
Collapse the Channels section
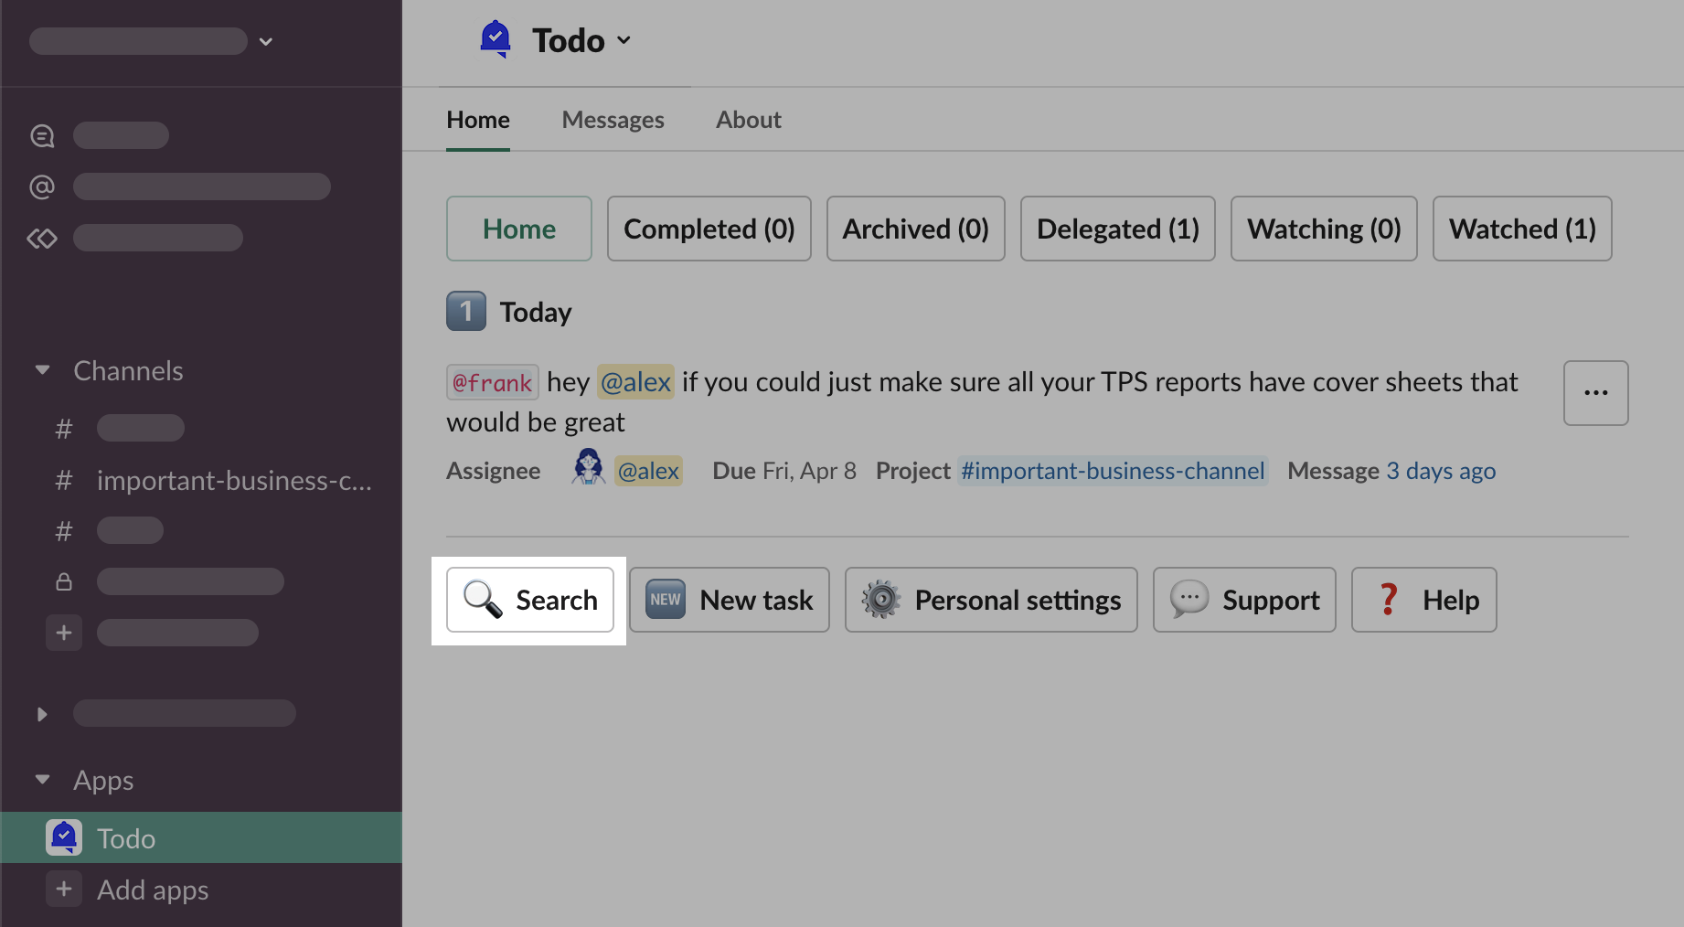pyautogui.click(x=42, y=370)
